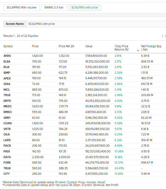Screen dimensions: 166x189
Task: Select the SCALPING with price tab
Action: (x=84, y=8)
